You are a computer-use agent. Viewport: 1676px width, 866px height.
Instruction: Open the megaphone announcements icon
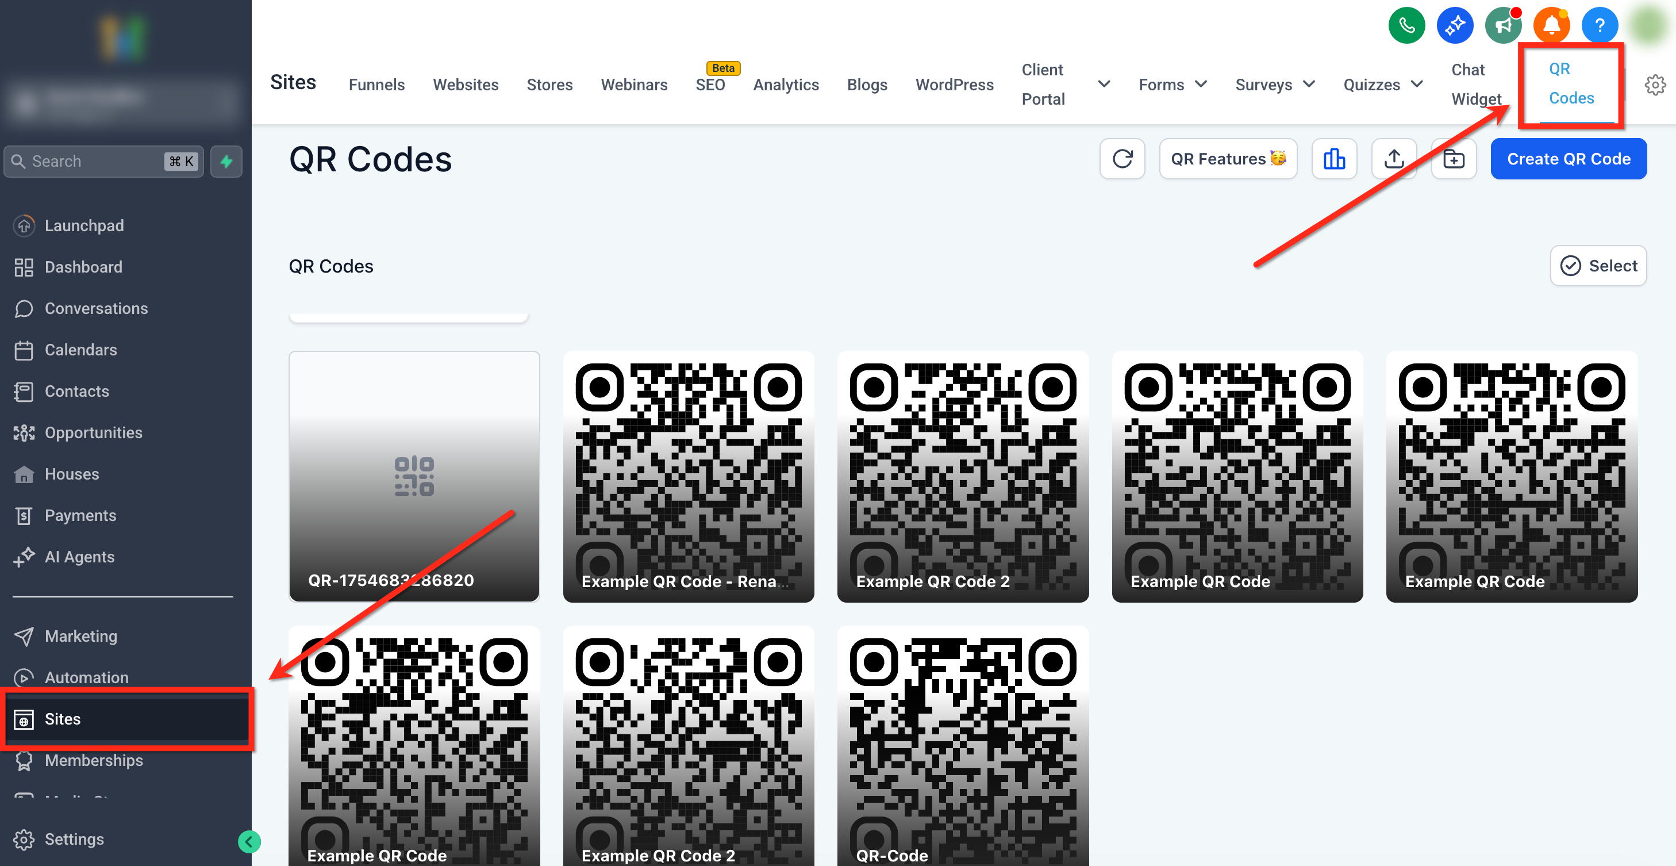point(1502,26)
